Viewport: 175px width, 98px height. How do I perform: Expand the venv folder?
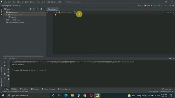(7, 15)
